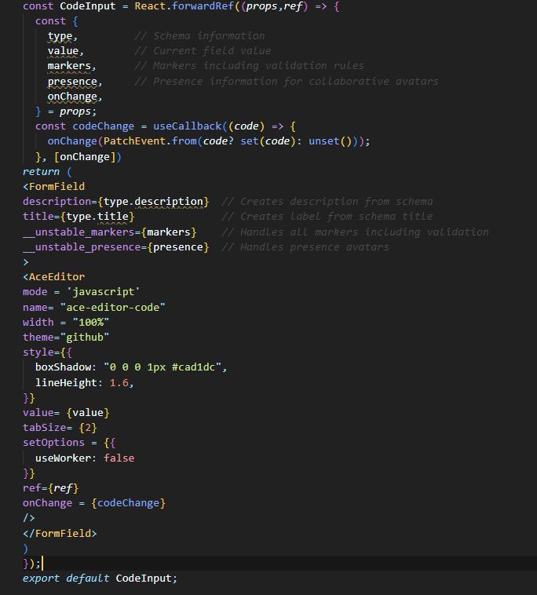
Task: Click 'React.forwardRef' in the first line
Action: 184,6
